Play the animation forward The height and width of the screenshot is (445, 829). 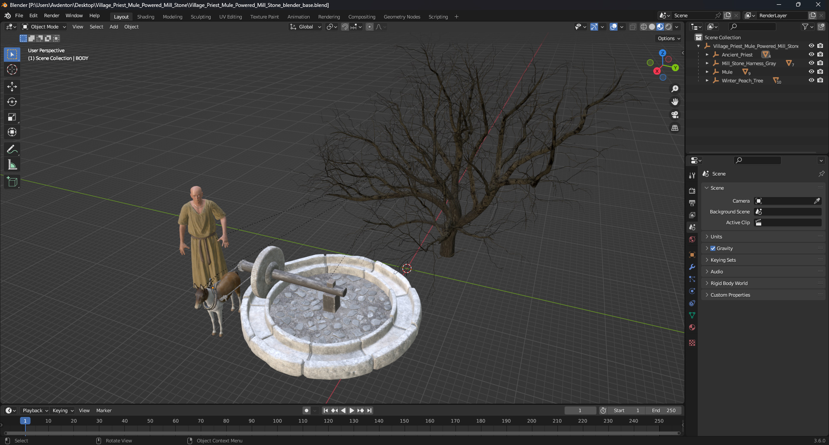click(x=351, y=411)
